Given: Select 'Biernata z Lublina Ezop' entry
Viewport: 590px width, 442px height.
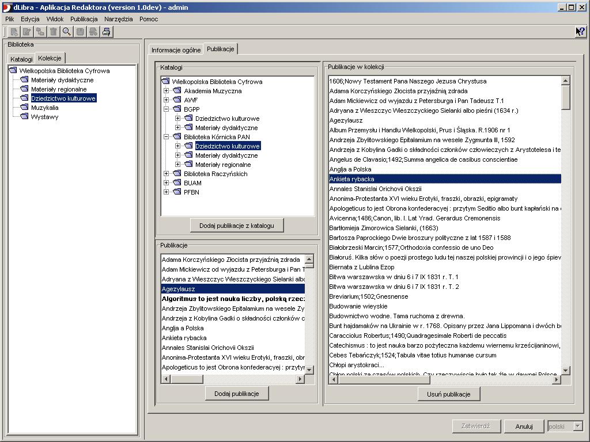Looking at the screenshot, I should coord(445,267).
